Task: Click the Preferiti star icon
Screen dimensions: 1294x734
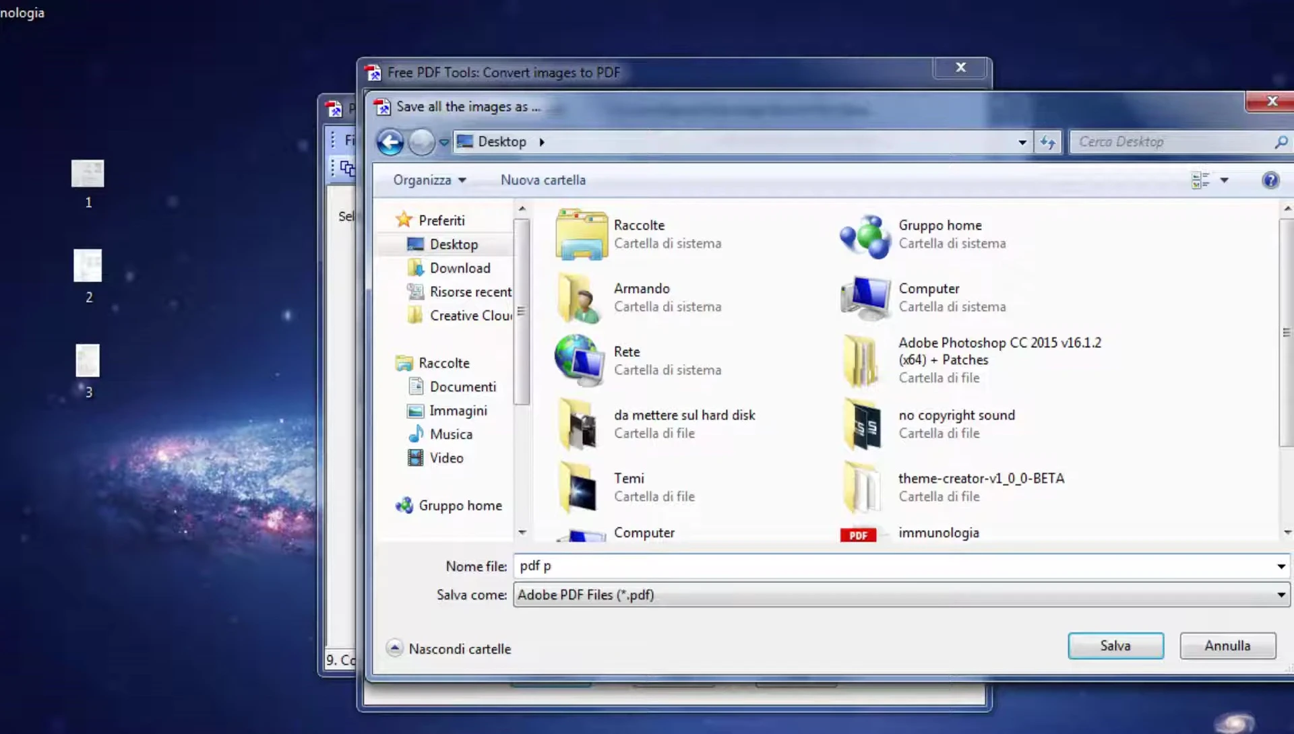Action: 404,220
